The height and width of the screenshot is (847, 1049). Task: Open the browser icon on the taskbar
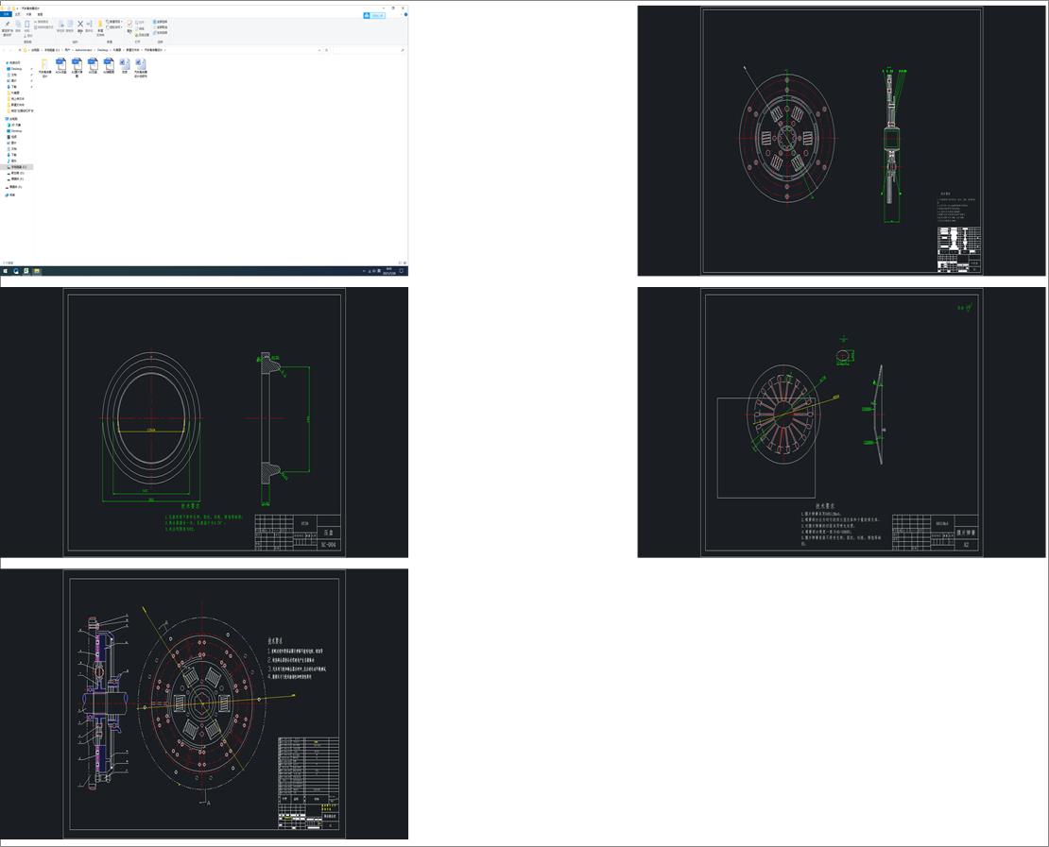coord(16,271)
